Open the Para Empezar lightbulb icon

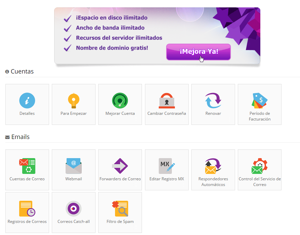74,100
